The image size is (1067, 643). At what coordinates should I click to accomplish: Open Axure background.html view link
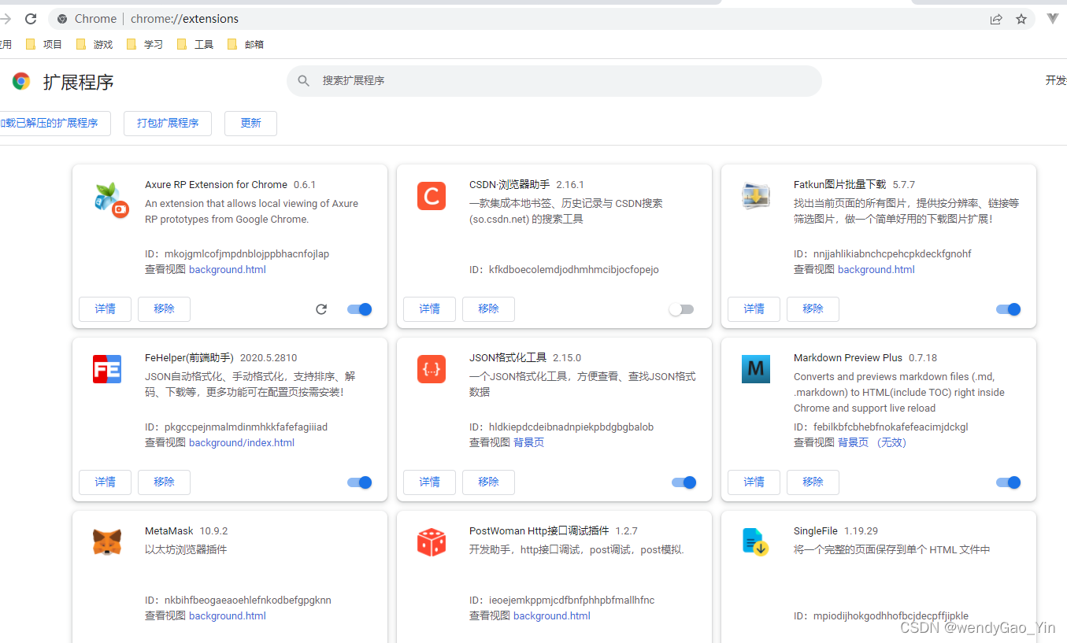pos(228,269)
